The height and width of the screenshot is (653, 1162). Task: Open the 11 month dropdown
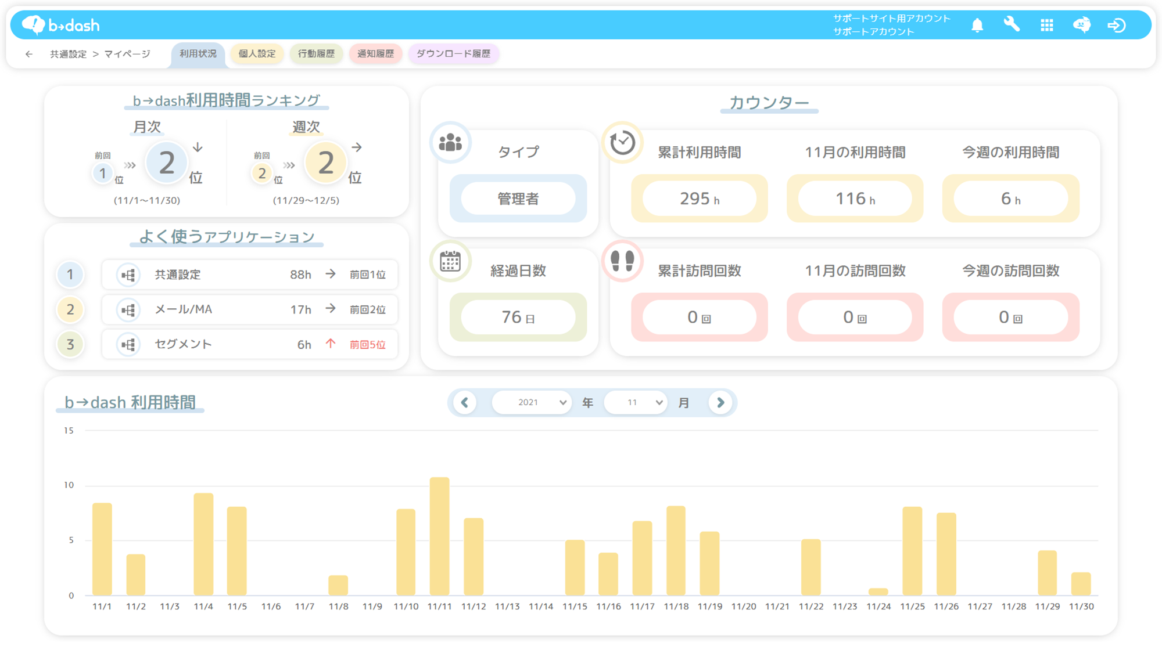point(636,402)
